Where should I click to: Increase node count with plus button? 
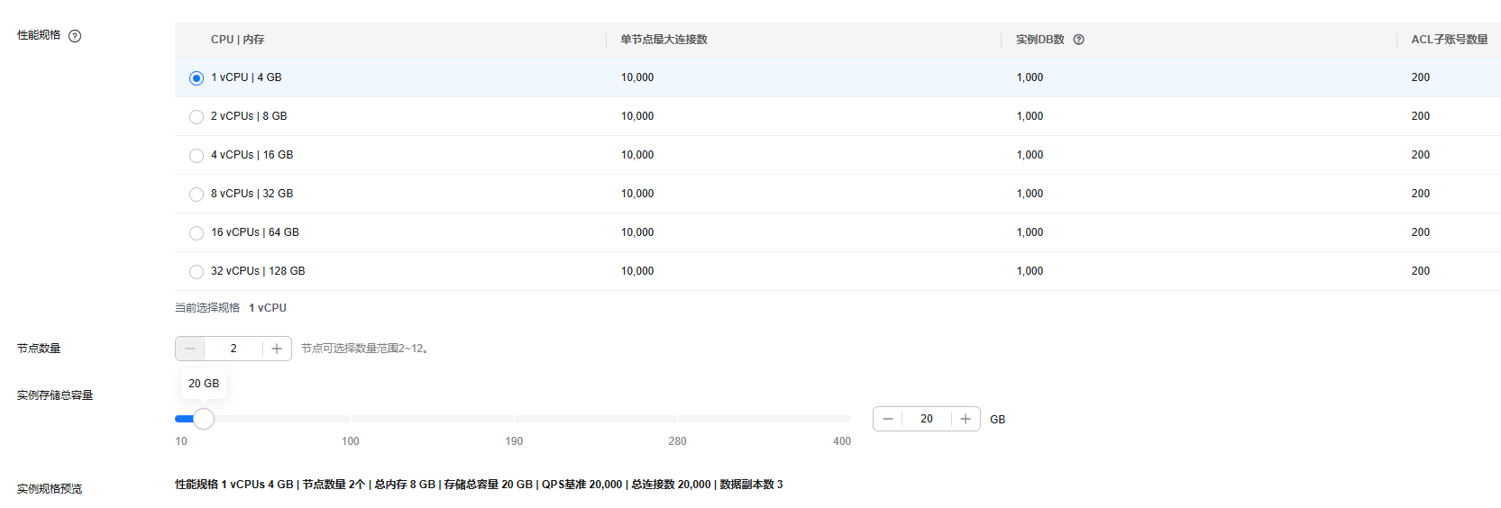pyautogui.click(x=277, y=349)
